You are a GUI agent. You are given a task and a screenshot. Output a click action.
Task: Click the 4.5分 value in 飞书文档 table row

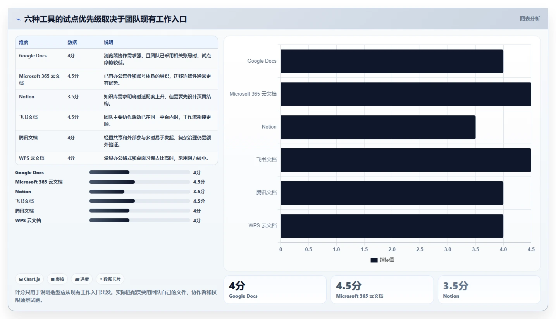click(73, 117)
